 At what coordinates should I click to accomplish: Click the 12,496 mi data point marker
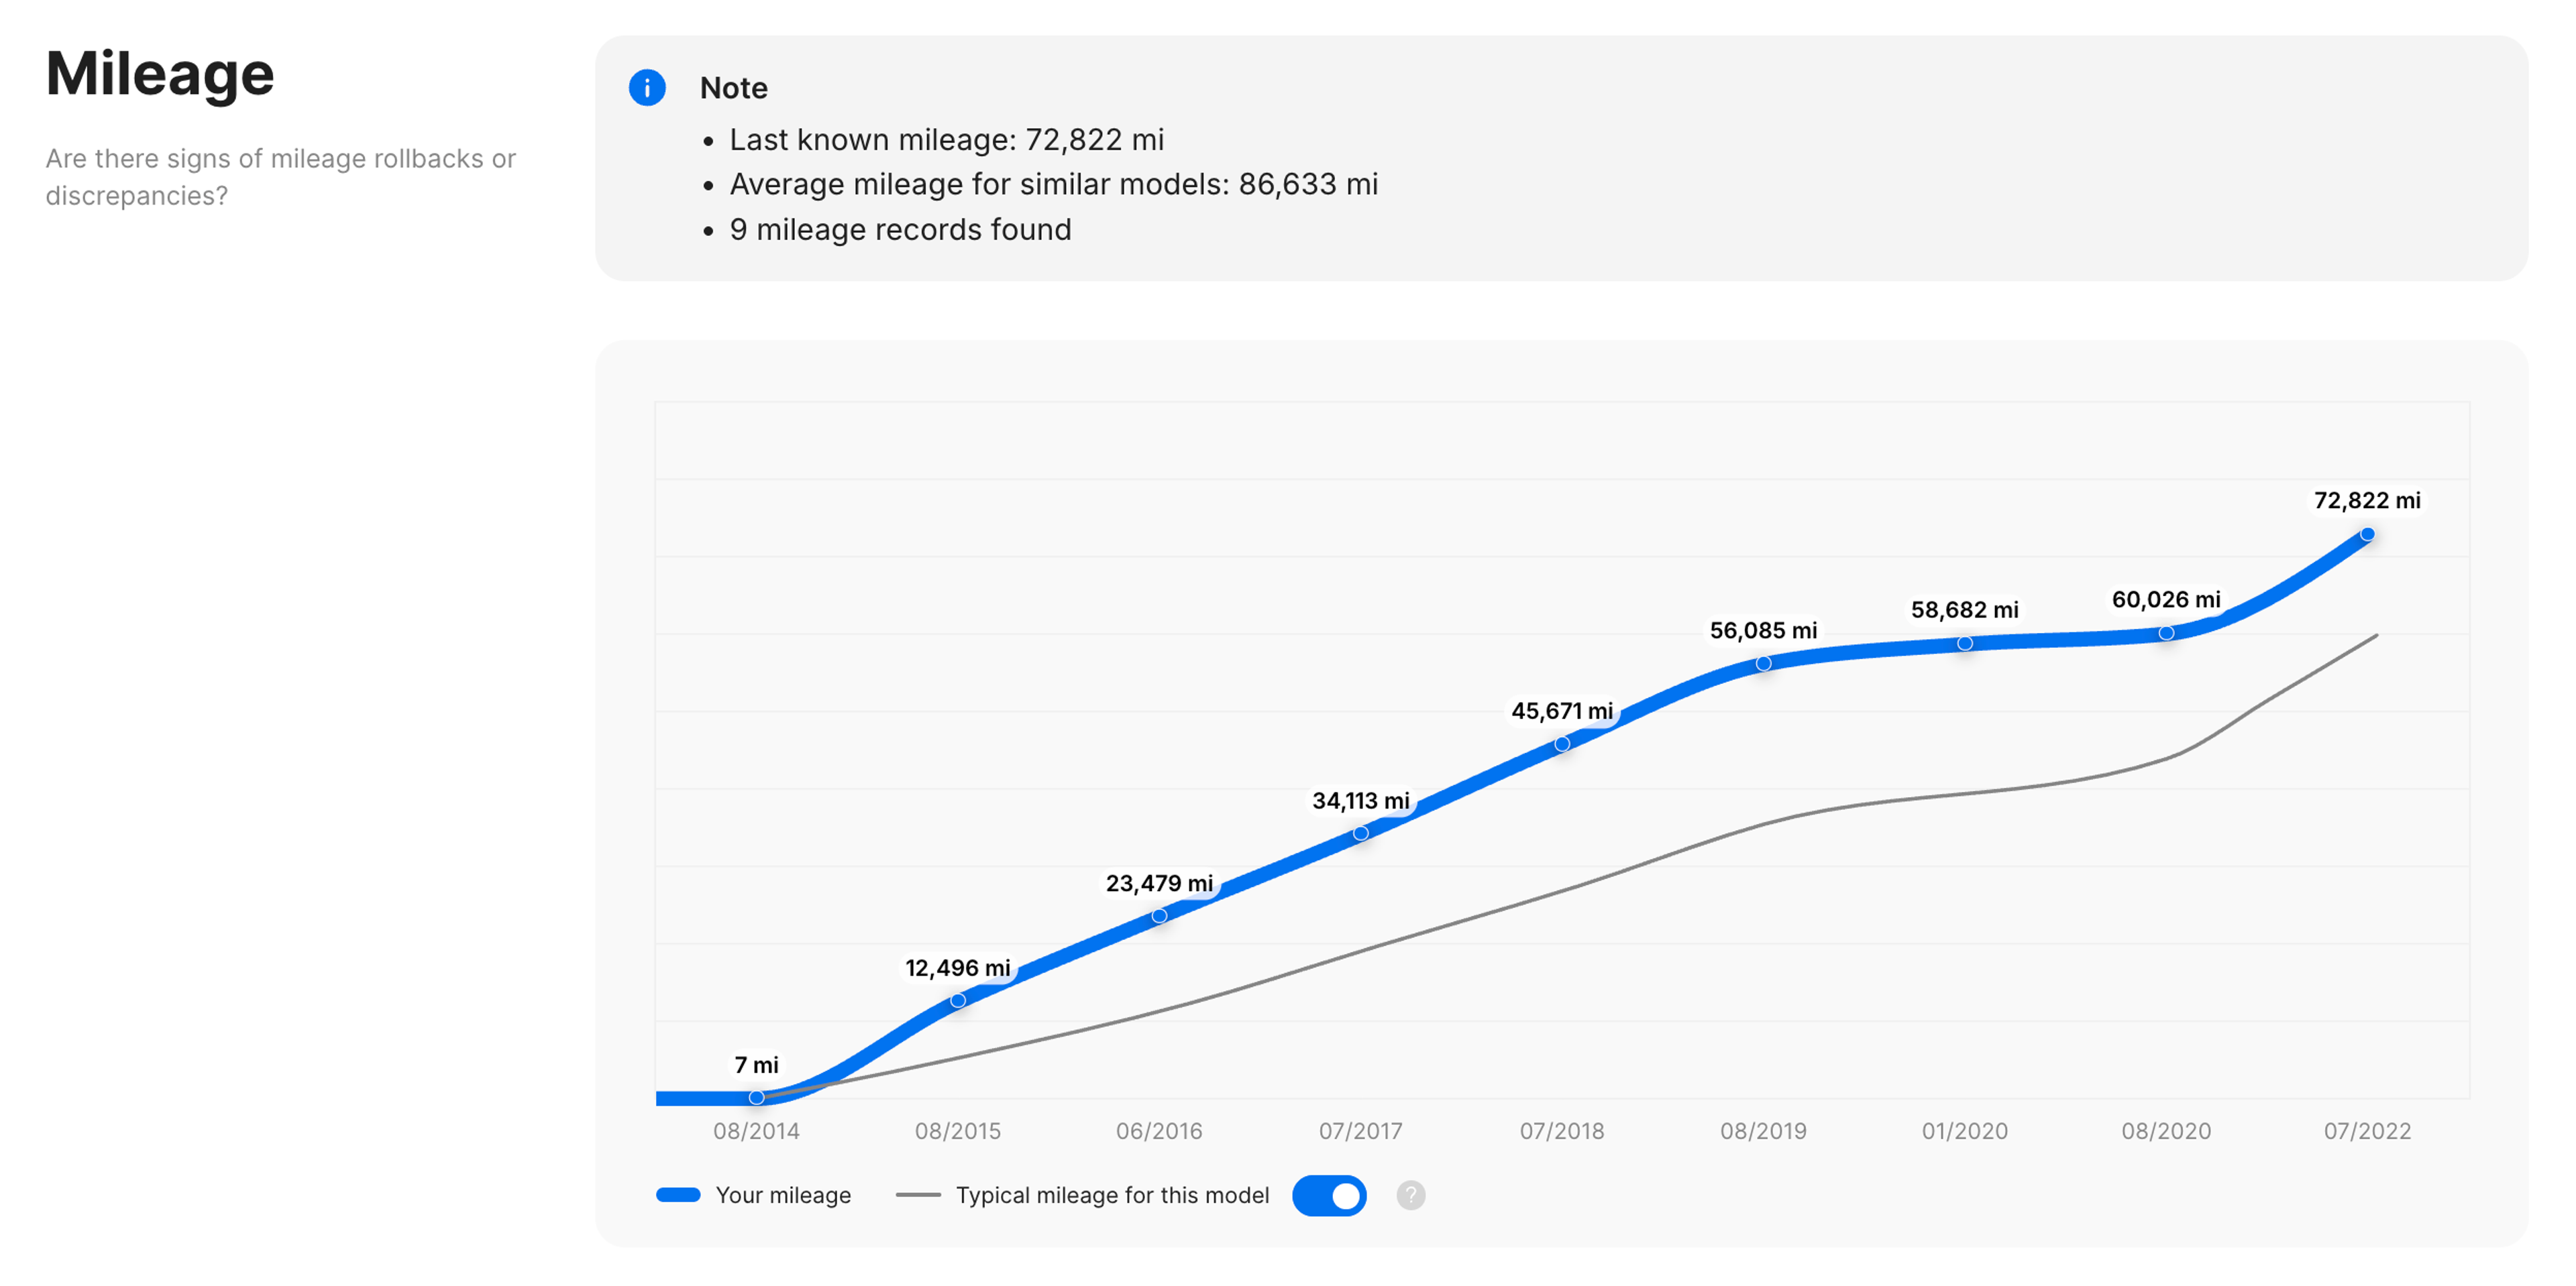click(958, 1000)
